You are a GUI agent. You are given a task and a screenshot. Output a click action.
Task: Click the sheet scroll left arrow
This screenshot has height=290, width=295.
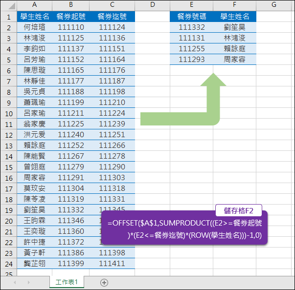point(15,282)
